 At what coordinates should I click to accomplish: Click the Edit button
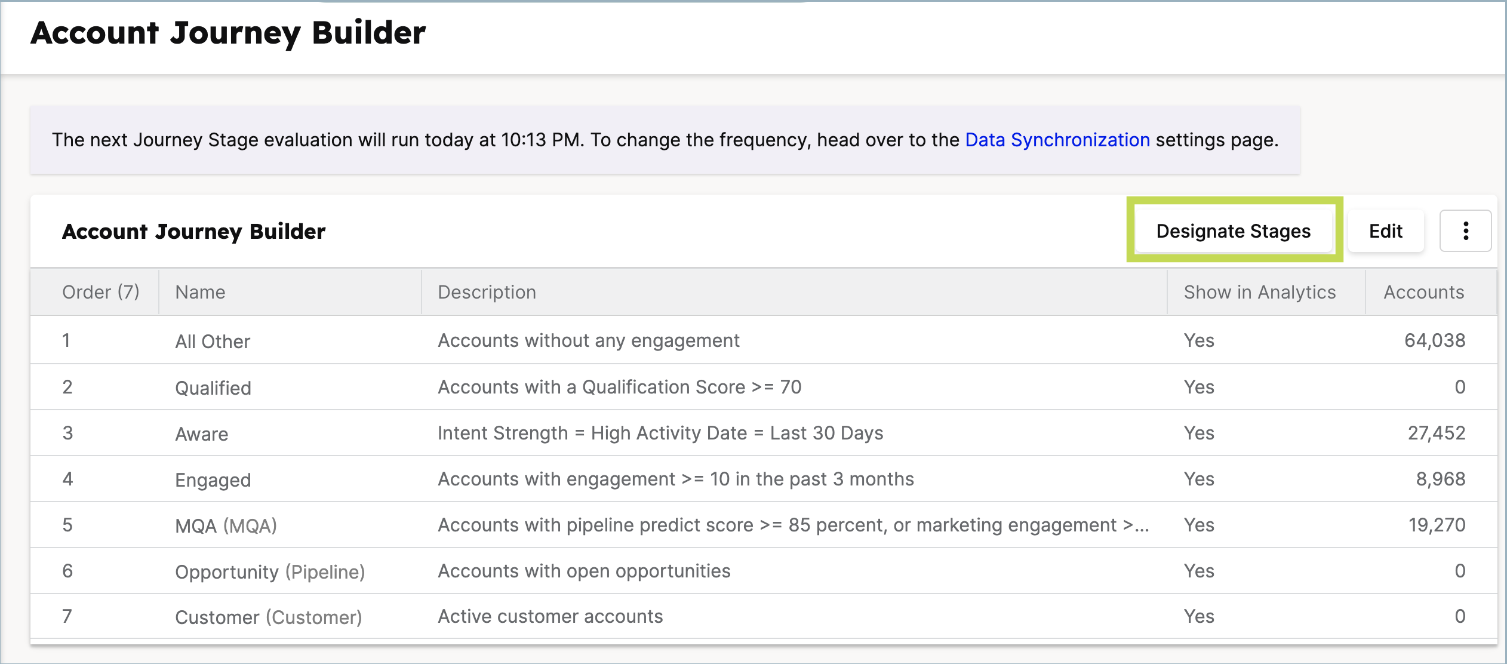[1386, 231]
